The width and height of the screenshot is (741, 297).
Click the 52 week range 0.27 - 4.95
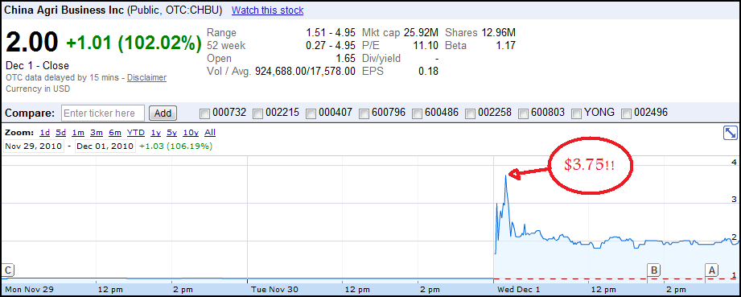click(331, 46)
